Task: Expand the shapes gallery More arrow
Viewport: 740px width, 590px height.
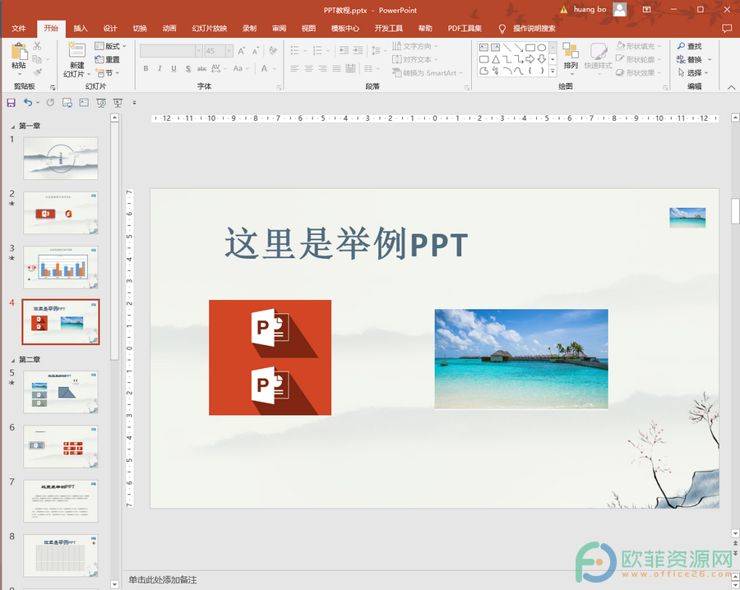Action: click(553, 71)
